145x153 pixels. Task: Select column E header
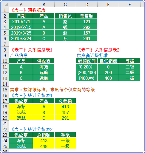pos(108,4)
